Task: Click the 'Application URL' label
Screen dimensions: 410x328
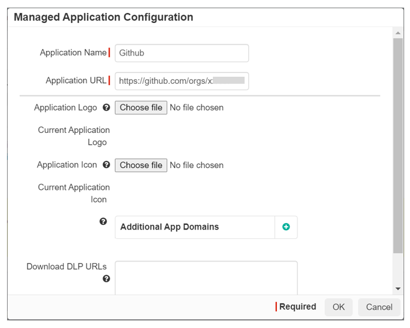Action: pyautogui.click(x=76, y=80)
